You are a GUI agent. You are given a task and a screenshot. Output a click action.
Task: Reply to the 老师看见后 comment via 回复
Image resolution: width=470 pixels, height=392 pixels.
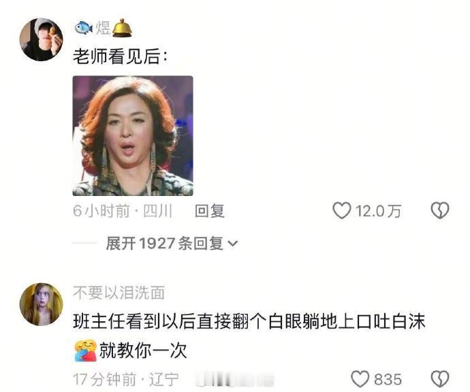pyautogui.click(x=210, y=211)
